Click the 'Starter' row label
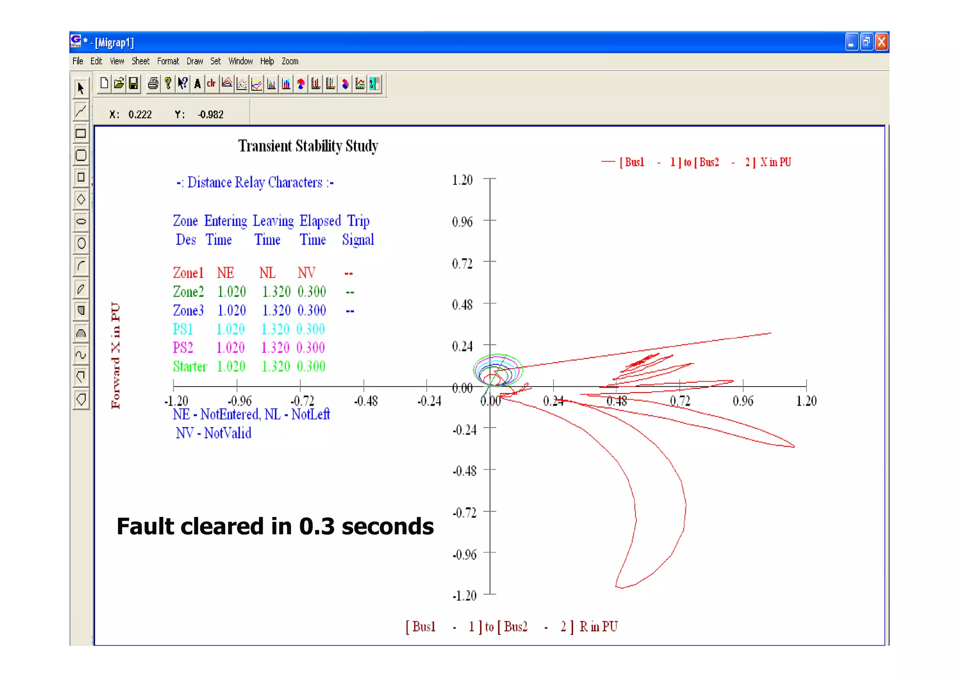 click(x=190, y=366)
